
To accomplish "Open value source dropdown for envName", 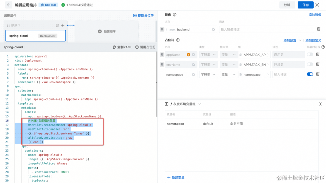I will (230, 65).
